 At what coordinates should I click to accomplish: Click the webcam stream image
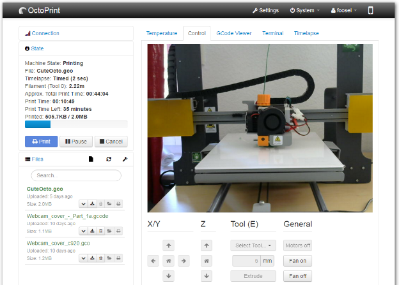260,128
